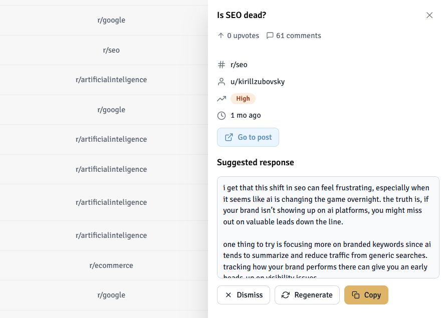
Task: Regenerate the suggested response
Action: (x=307, y=295)
